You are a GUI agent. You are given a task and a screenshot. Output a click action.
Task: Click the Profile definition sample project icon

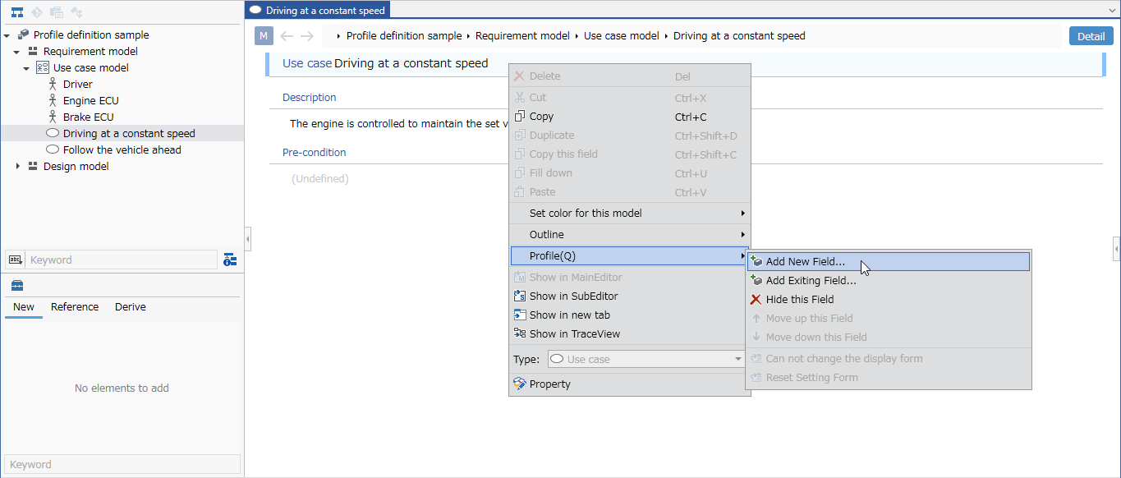(x=24, y=34)
